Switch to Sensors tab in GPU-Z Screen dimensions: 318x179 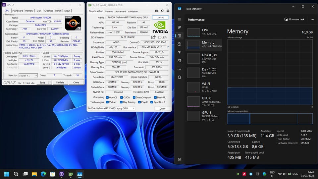pyautogui.click(x=109, y=11)
